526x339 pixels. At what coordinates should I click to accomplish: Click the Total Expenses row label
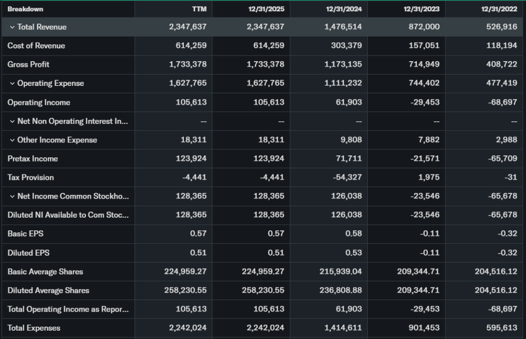pos(34,328)
